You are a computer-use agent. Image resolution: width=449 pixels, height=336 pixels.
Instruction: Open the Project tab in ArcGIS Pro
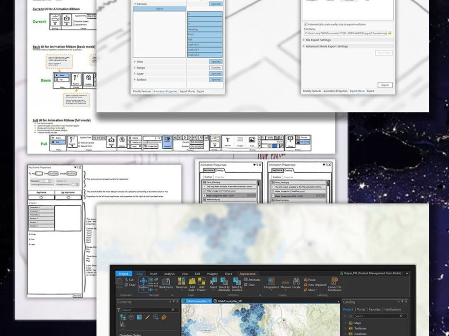(124, 273)
